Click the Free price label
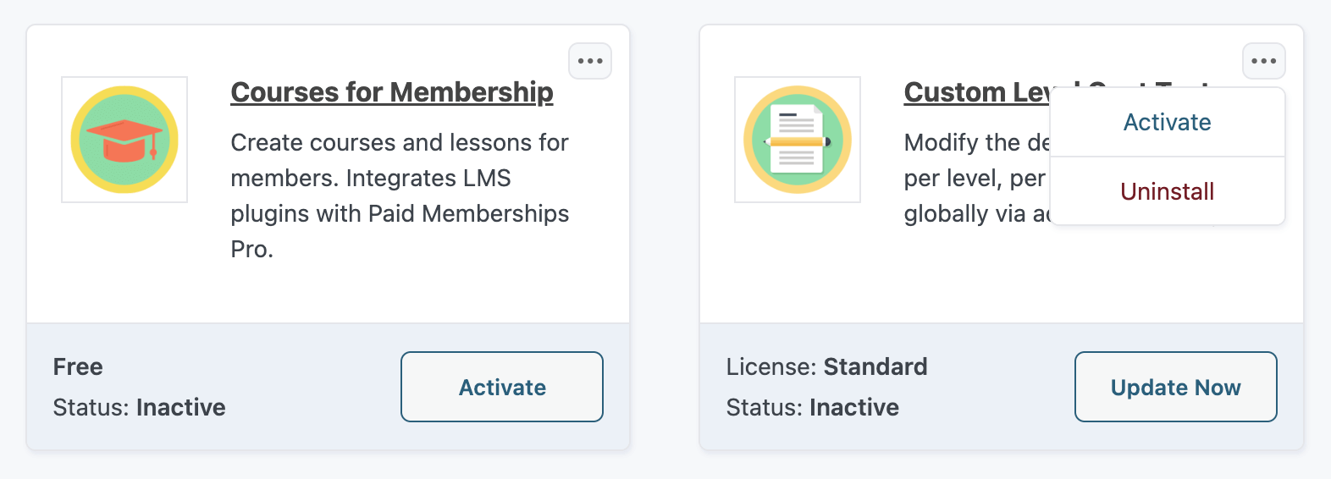The height and width of the screenshot is (479, 1331). click(x=78, y=367)
